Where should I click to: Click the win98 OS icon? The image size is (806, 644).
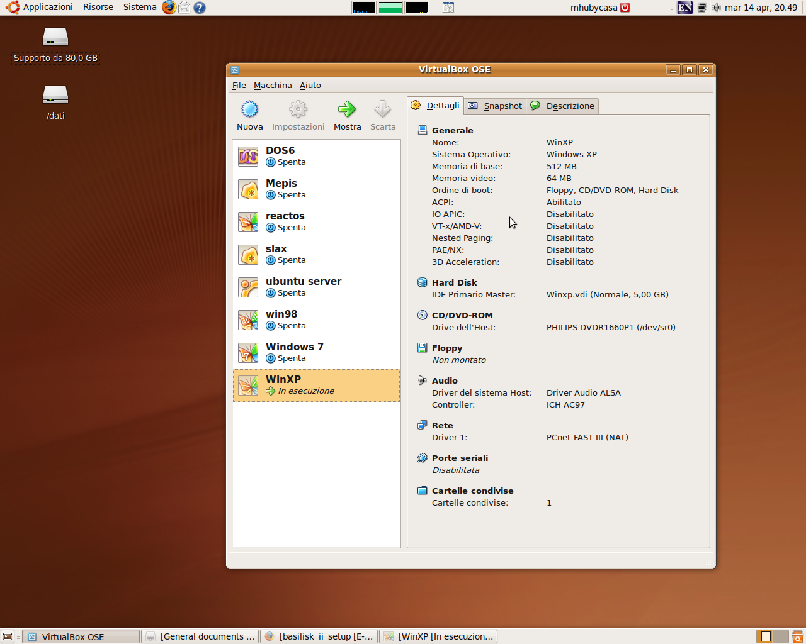coord(248,320)
